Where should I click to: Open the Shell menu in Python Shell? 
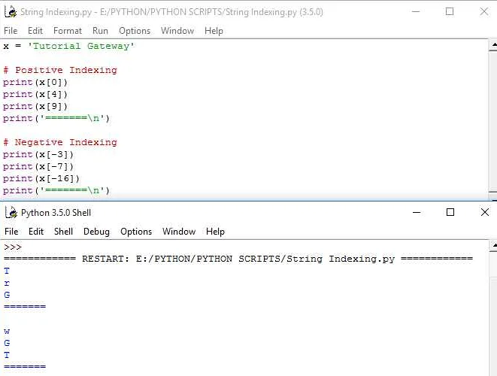pos(63,232)
